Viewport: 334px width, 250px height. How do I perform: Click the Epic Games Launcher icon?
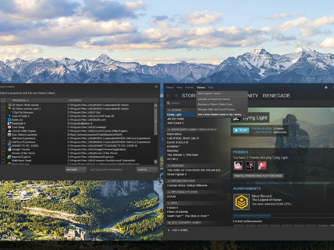(x=9, y=134)
